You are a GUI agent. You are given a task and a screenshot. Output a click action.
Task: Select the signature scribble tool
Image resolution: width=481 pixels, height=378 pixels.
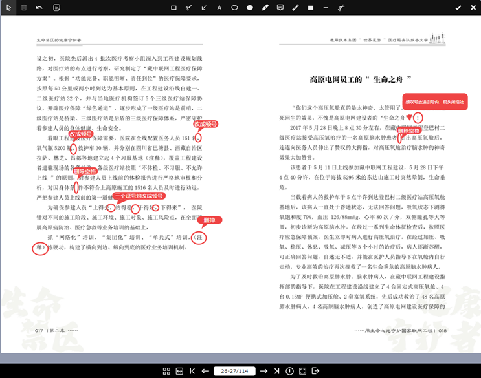click(341, 8)
